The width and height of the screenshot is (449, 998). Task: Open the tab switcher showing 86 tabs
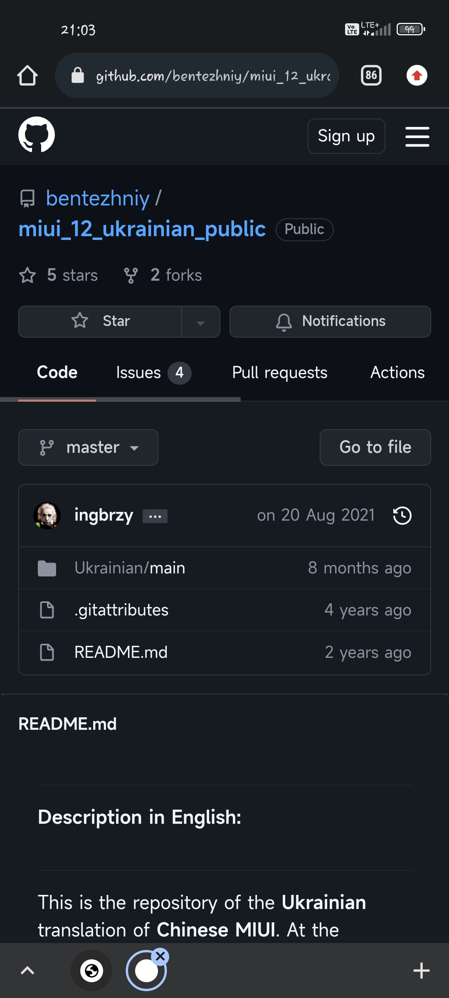(x=371, y=75)
